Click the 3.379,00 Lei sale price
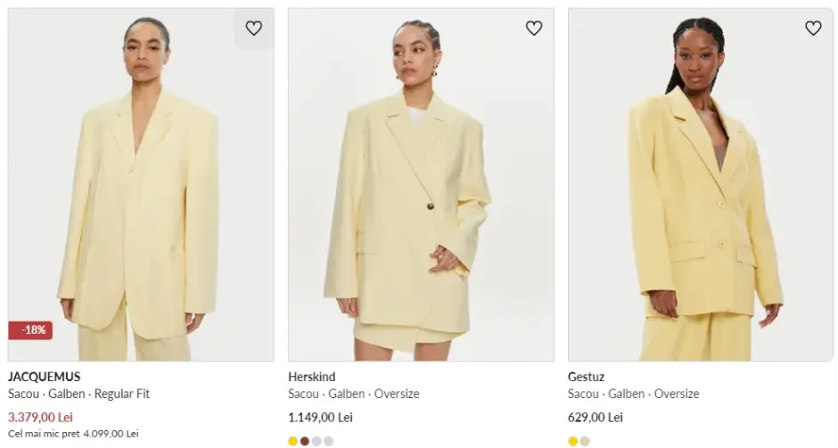Viewport: 838px width, 448px height. 41,417
